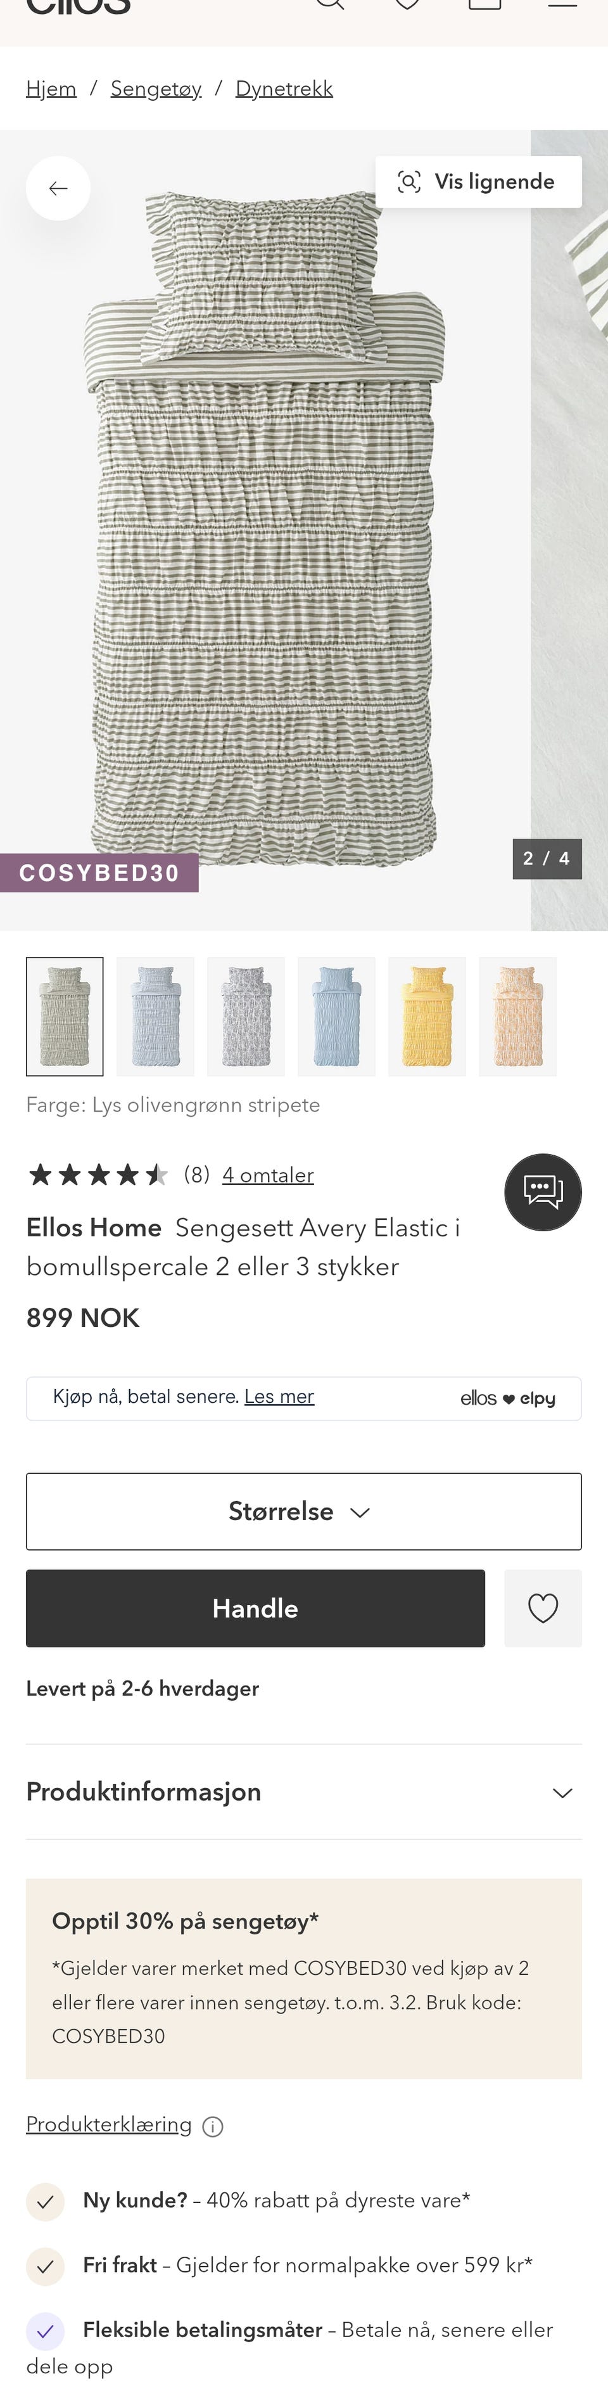The image size is (608, 2391).
Task: Click the Handle buy button
Action: pos(255,1609)
